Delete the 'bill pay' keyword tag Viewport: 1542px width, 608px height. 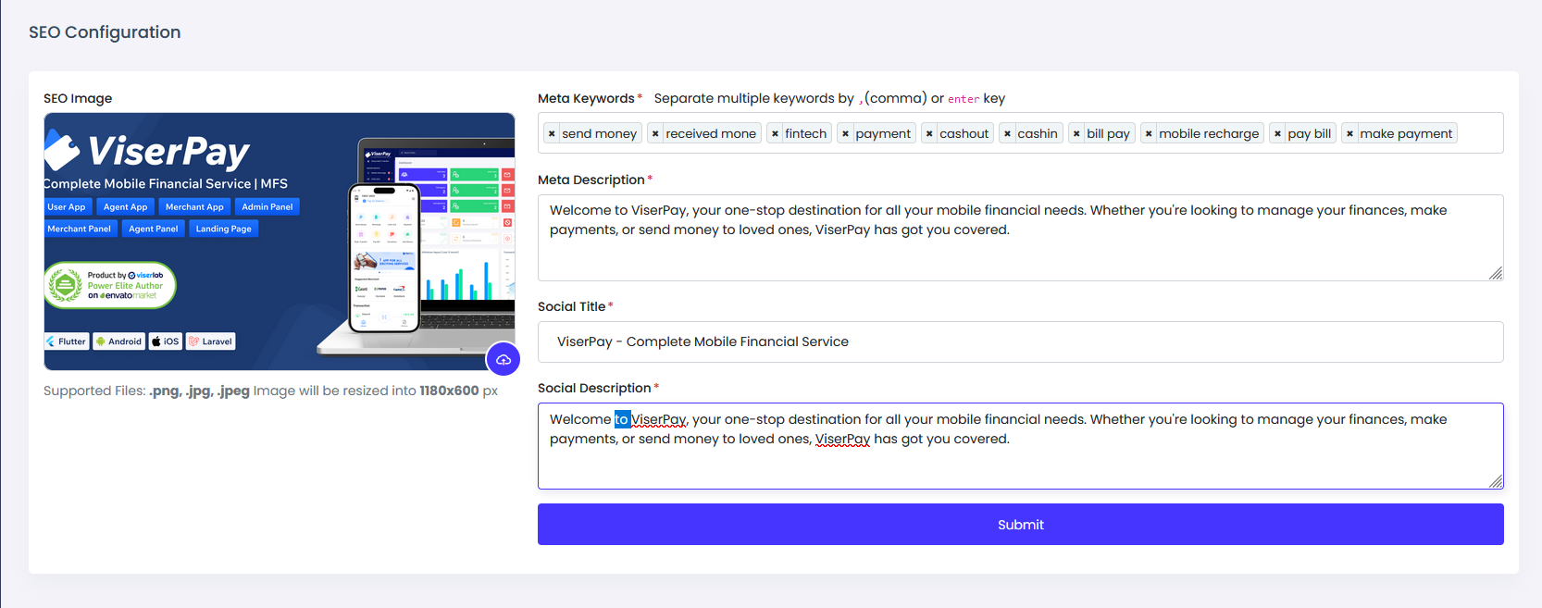1076,134
